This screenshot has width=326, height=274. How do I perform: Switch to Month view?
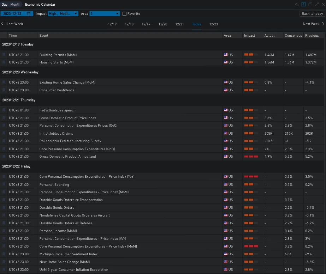pyautogui.click(x=15, y=5)
